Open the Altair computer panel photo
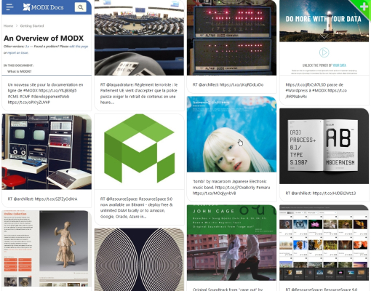Image resolution: width=371 pixels, height=291 pixels. (x=231, y=38)
